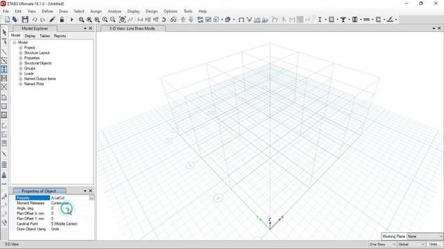Click the Moment Releases Continuous value

[72, 203]
